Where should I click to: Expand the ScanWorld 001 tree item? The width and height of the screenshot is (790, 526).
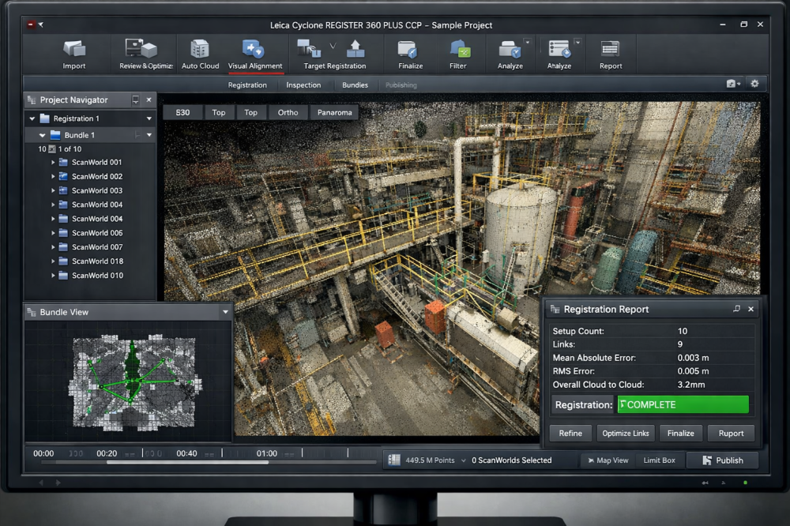point(53,163)
